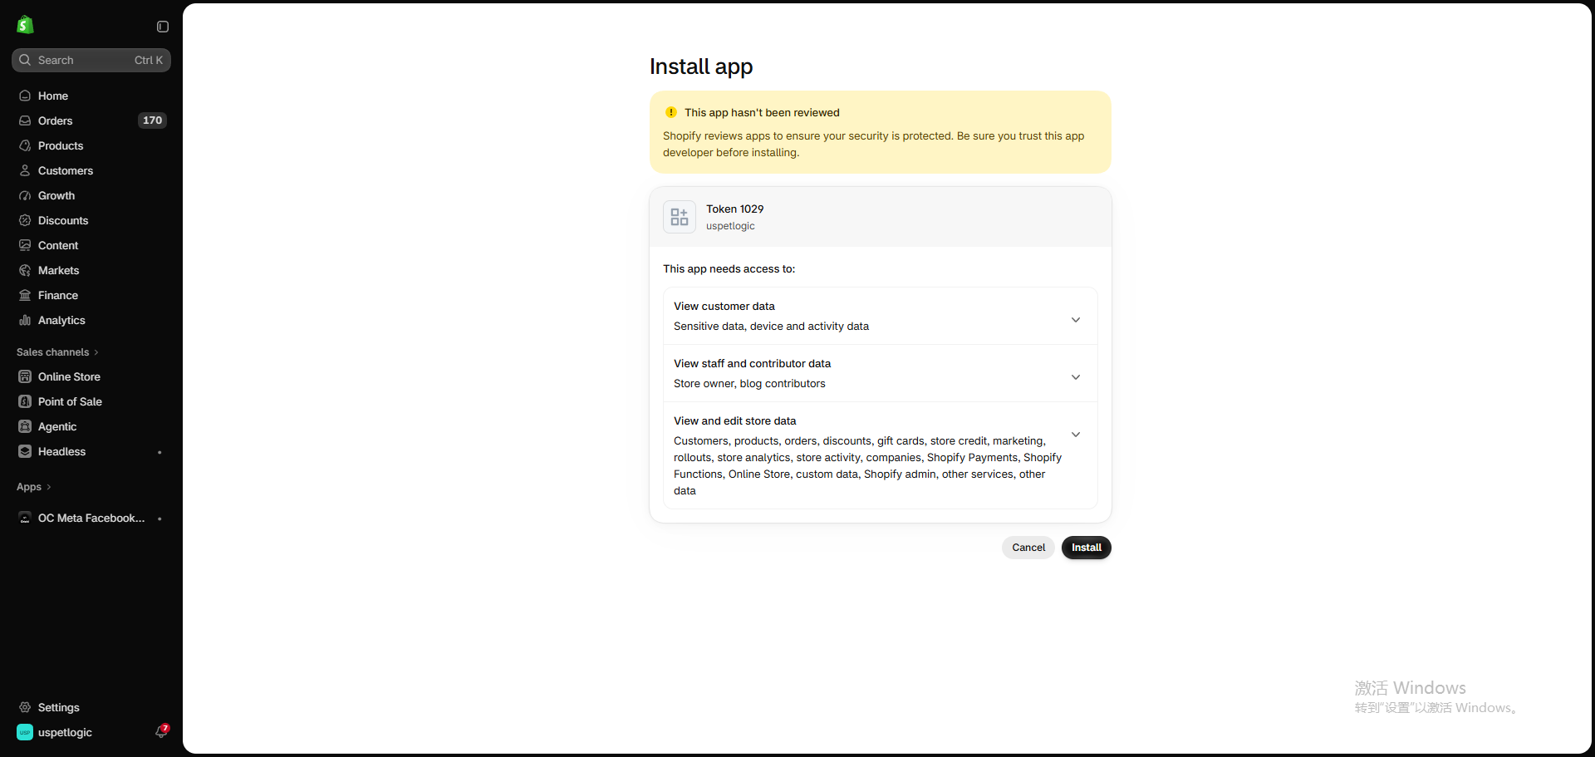Click the Customers person icon
This screenshot has height=757, width=1595.
click(x=25, y=170)
